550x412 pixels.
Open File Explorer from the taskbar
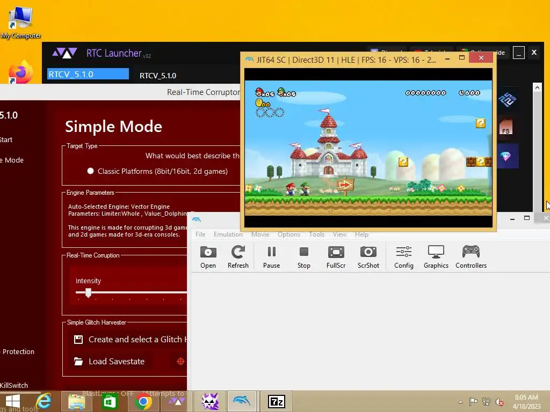coord(76,401)
